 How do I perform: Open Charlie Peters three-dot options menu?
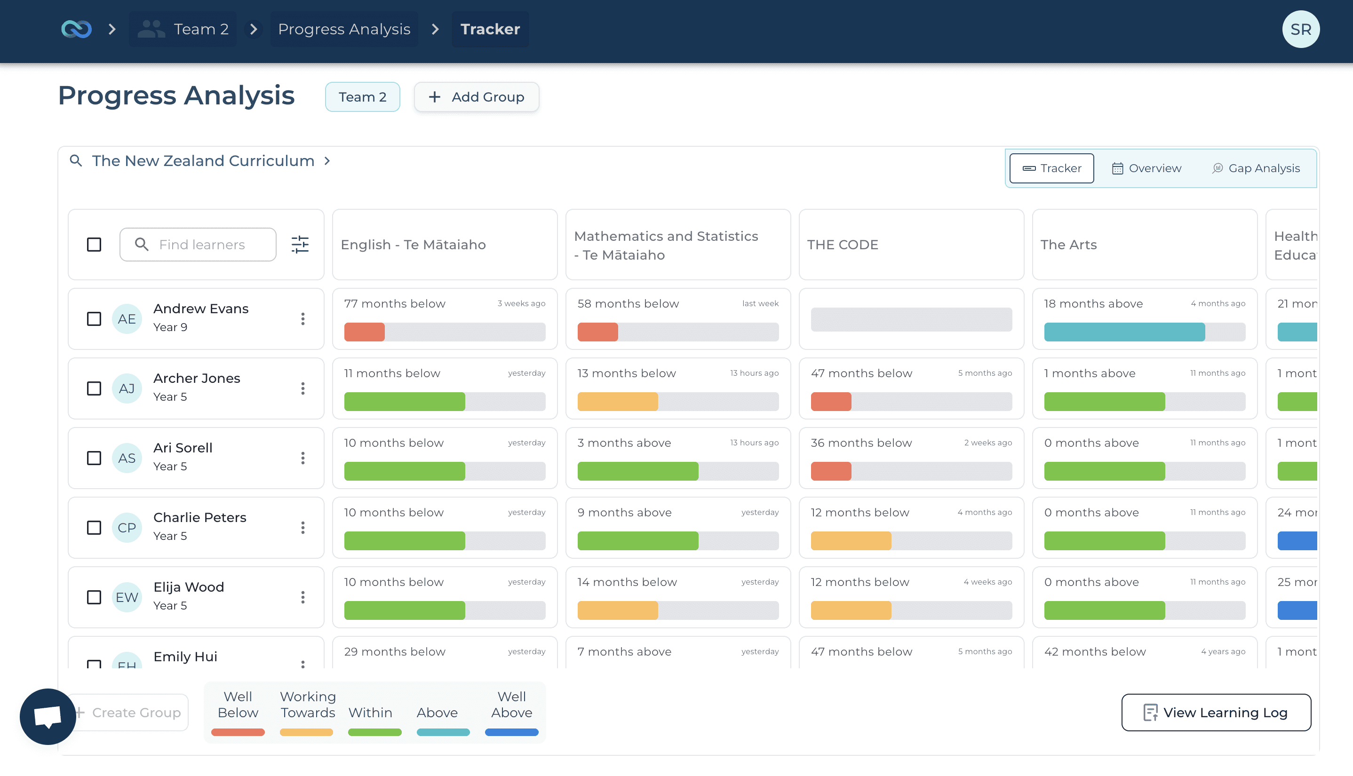point(303,528)
